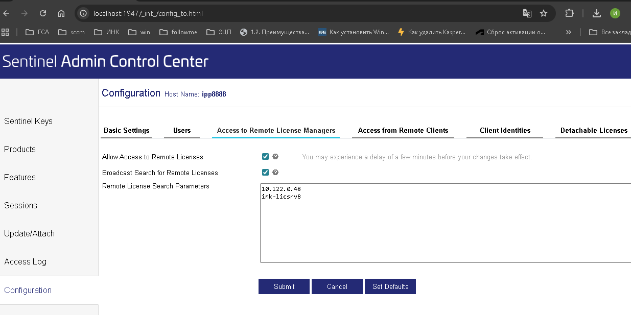Open the ГСА bookmarks folder
Image resolution: width=631 pixels, height=315 pixels.
tap(37, 32)
